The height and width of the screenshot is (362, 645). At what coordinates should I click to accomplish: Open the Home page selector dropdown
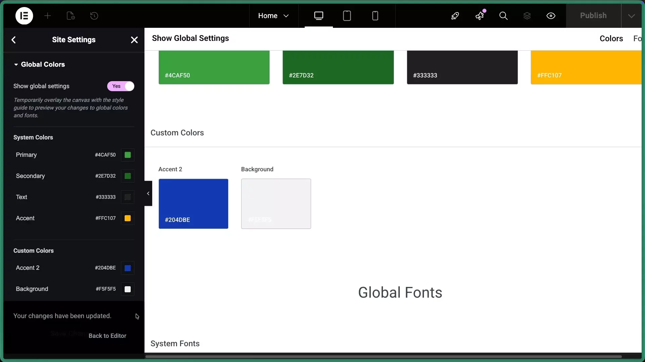pos(274,16)
